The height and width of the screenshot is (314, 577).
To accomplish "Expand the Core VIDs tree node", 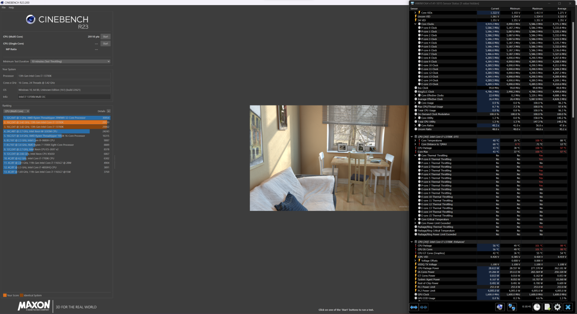I will click(415, 13).
